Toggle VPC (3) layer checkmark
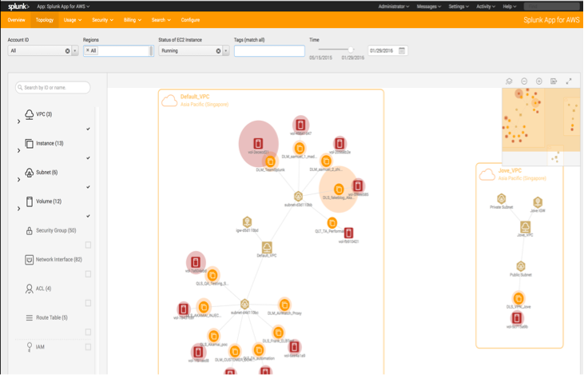The width and height of the screenshot is (584, 375). [x=88, y=129]
